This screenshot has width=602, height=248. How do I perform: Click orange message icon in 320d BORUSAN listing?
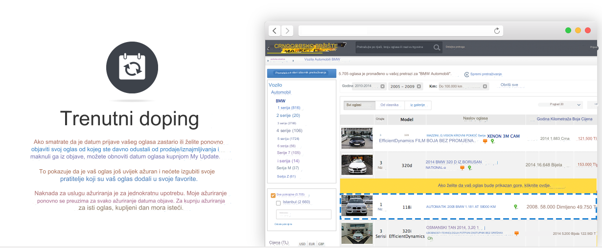[462, 168]
